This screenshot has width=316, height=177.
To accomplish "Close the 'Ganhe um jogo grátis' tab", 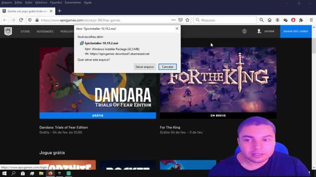I will 51,11.
